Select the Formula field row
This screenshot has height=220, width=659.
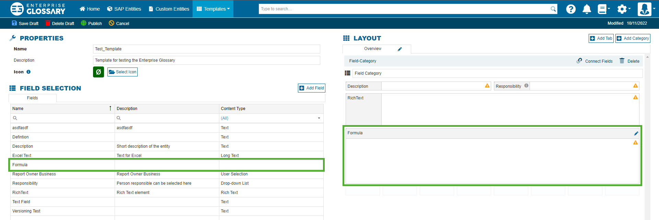(x=167, y=165)
